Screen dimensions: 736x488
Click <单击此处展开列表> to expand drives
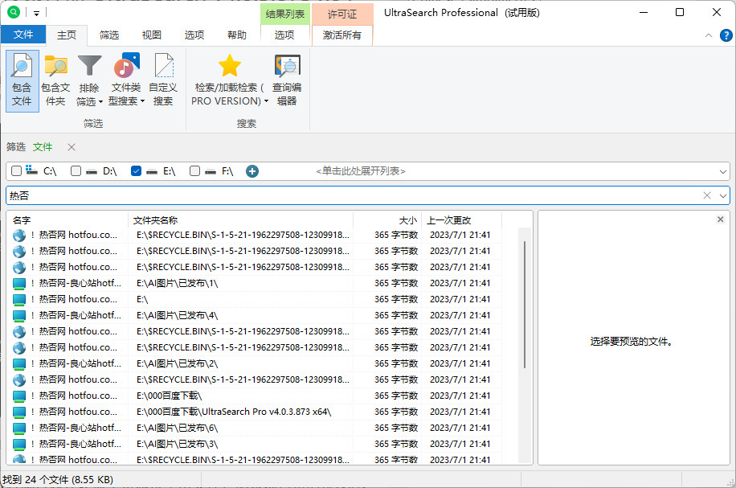click(x=361, y=171)
